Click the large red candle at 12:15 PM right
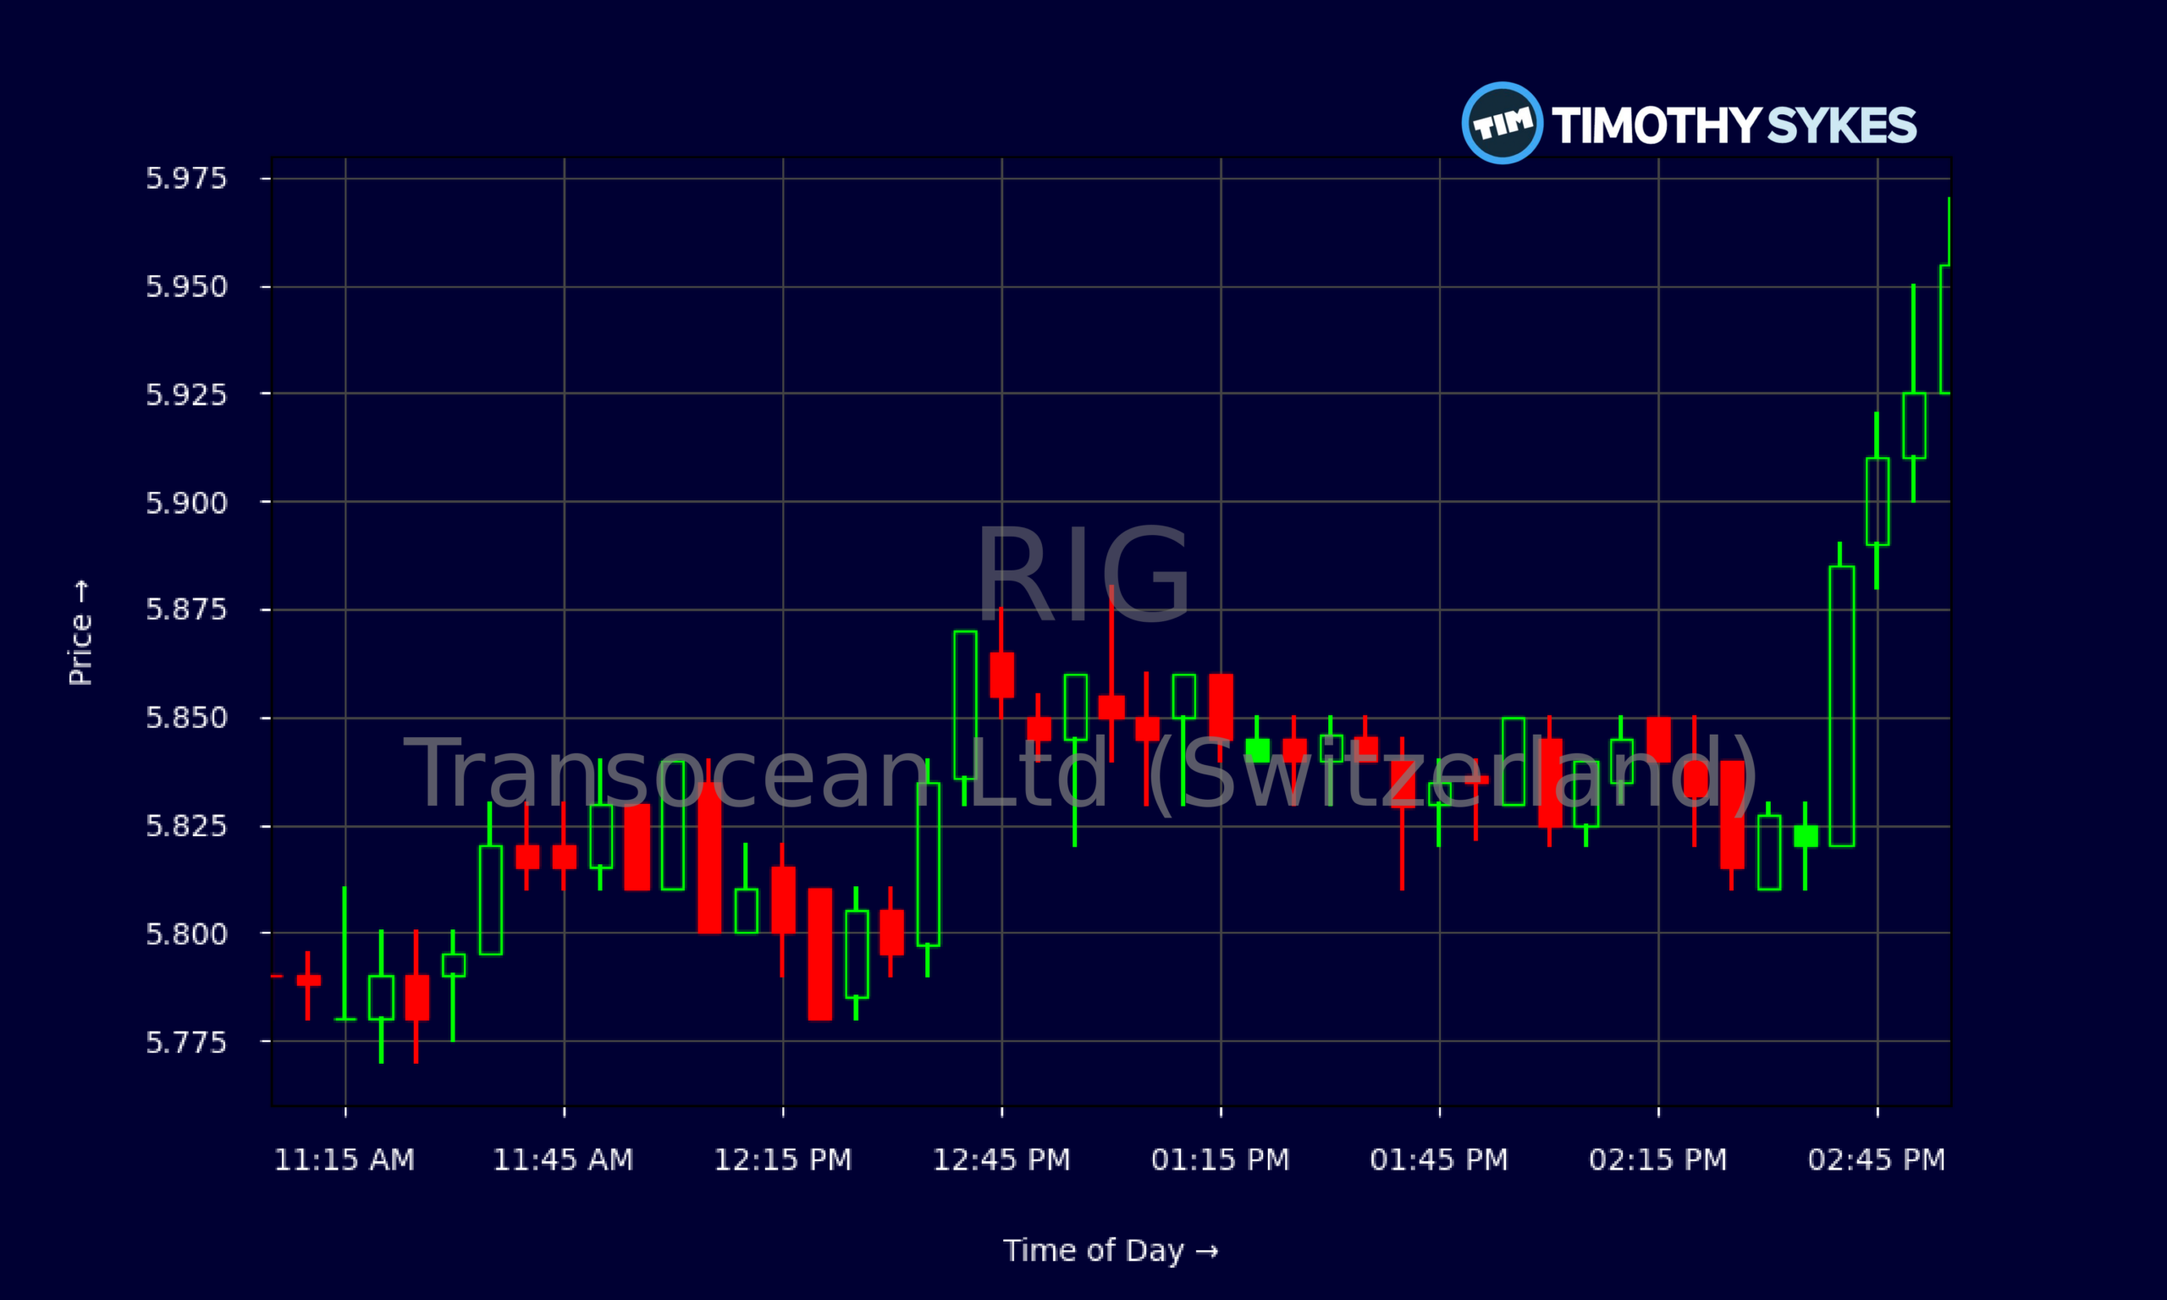 [820, 955]
